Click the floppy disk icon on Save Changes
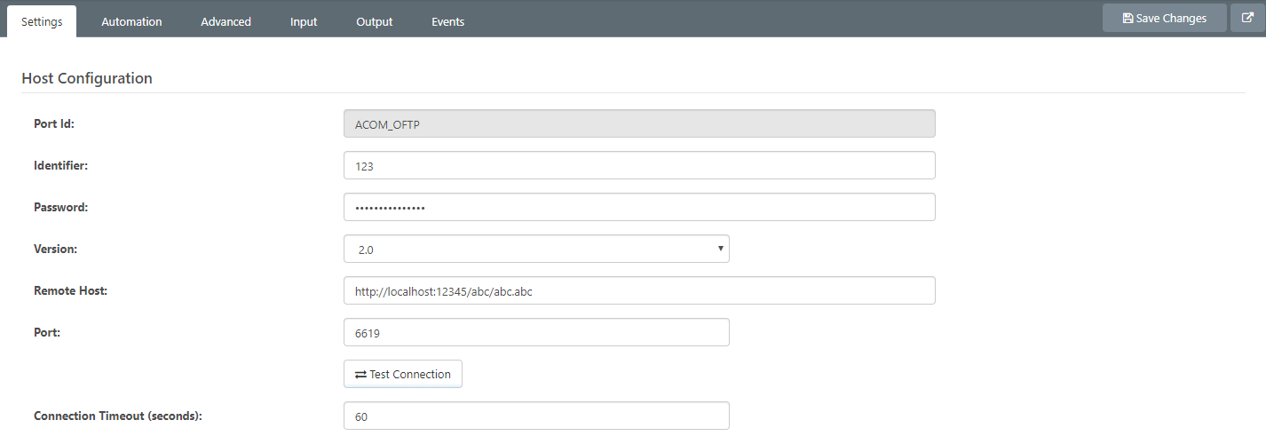The height and width of the screenshot is (436, 1266). point(1128,19)
